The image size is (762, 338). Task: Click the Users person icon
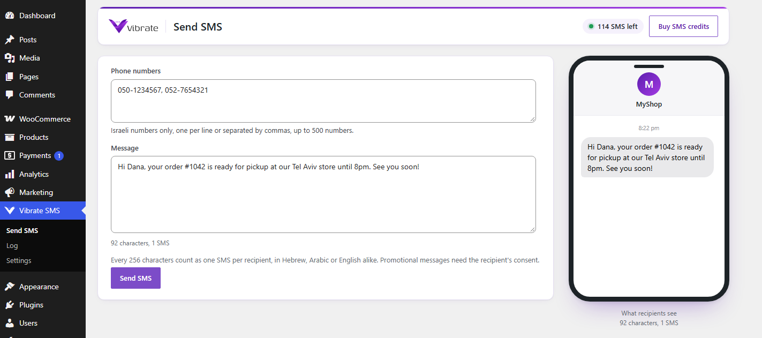pos(10,323)
